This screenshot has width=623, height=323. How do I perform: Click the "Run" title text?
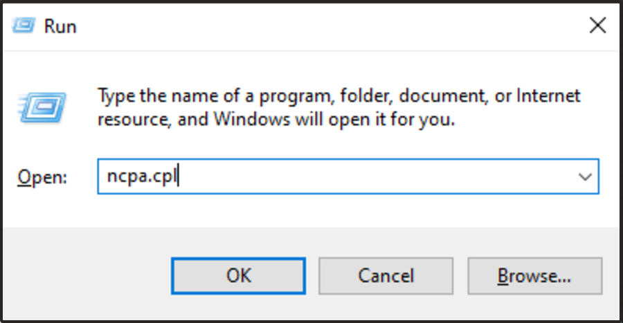(x=60, y=27)
